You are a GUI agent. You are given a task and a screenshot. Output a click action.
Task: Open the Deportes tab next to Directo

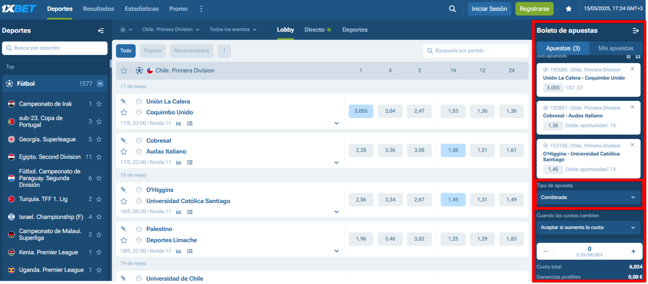pyautogui.click(x=355, y=30)
